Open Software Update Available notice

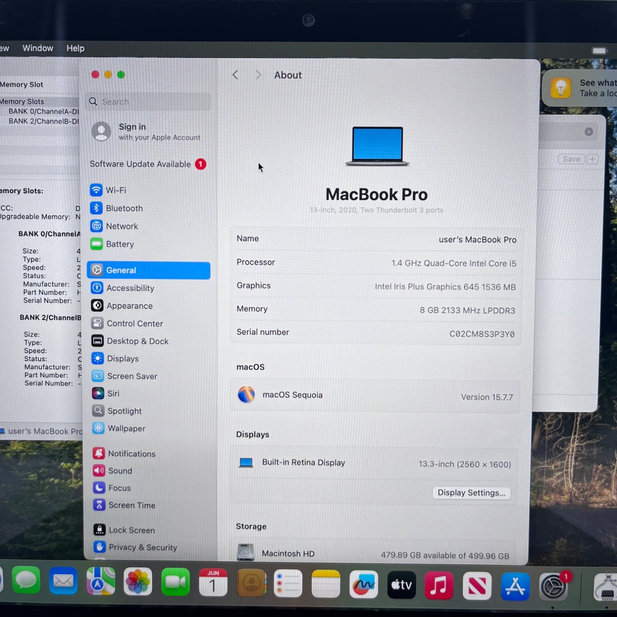pos(148,164)
